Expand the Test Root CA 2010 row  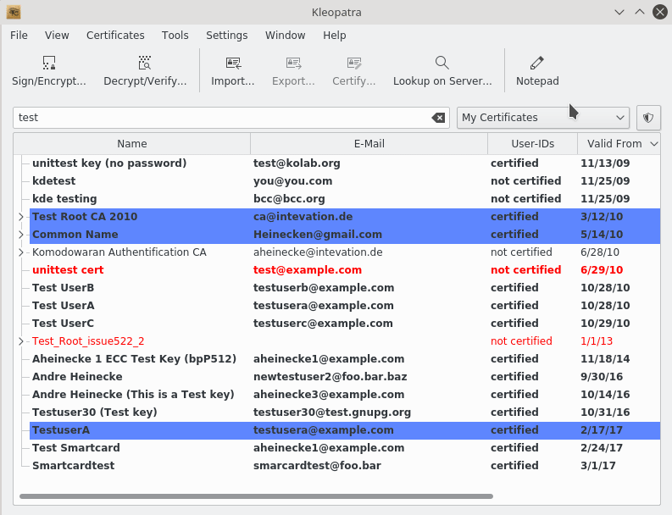pyautogui.click(x=21, y=217)
